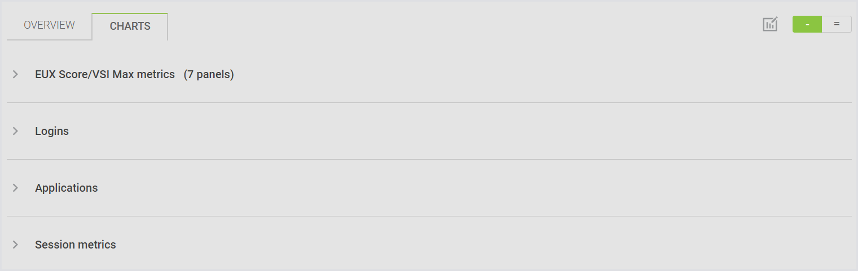Viewport: 858px width, 271px height.
Task: Open the edit charts icon
Action: [770, 25]
